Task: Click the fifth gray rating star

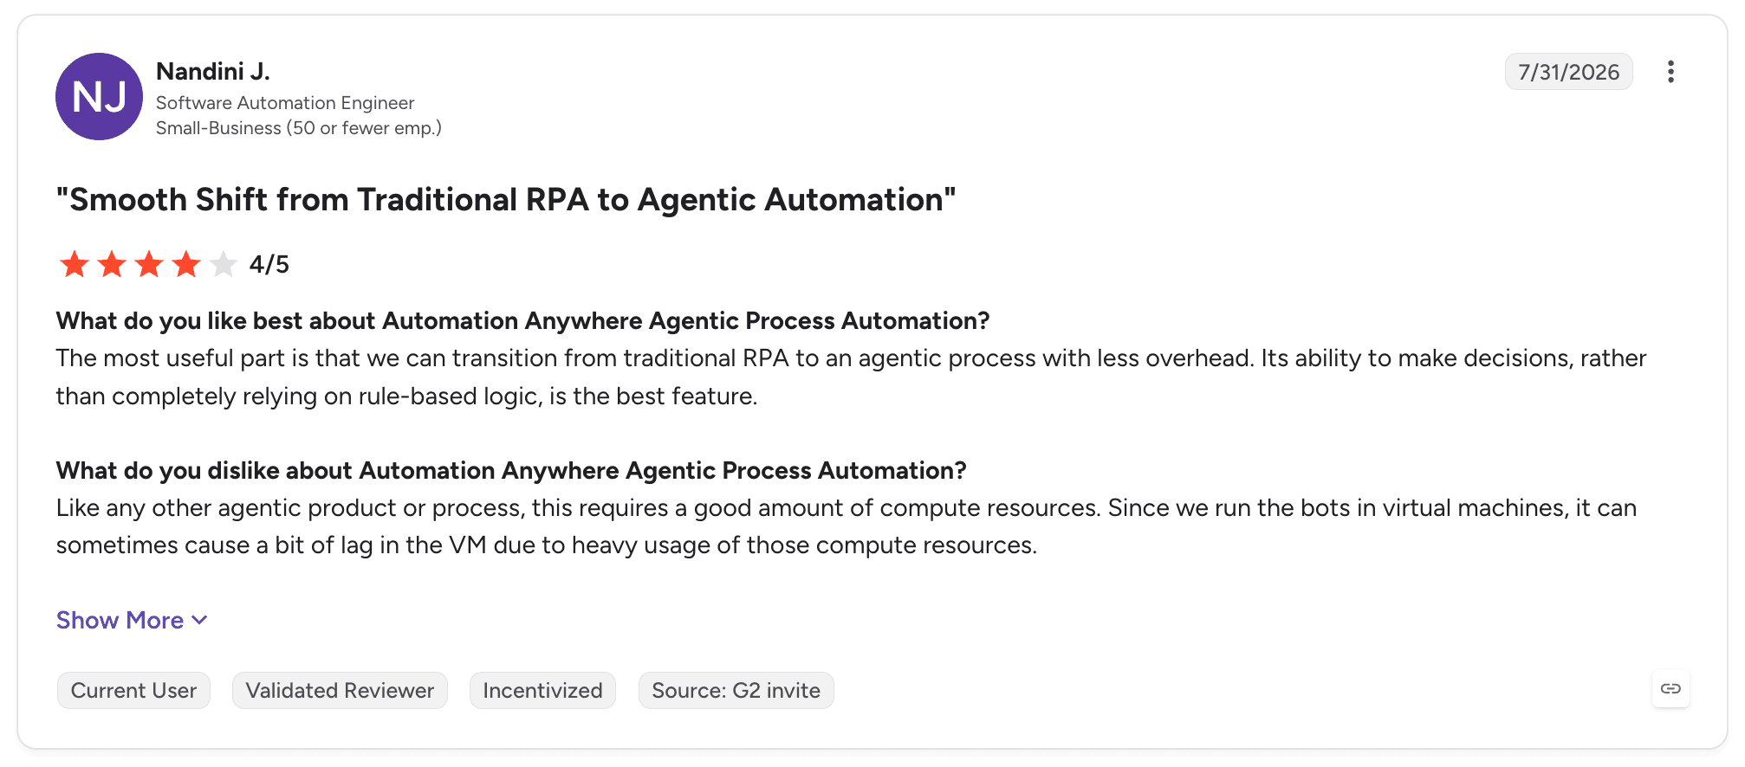Action: tap(224, 264)
